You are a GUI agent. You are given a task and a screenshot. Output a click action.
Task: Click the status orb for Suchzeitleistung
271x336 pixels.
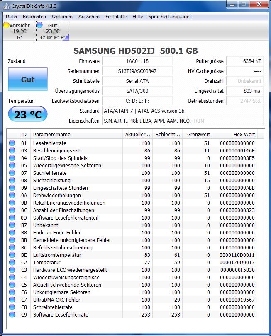pos(12,180)
